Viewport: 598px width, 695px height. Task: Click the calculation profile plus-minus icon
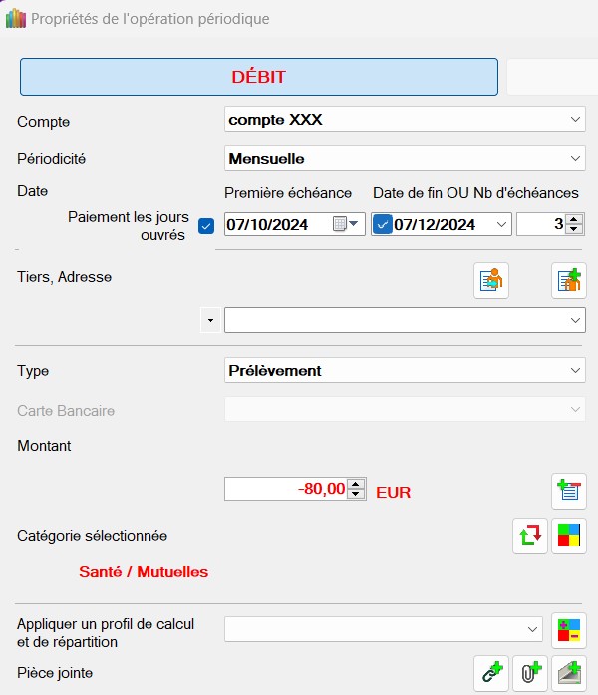tap(569, 629)
